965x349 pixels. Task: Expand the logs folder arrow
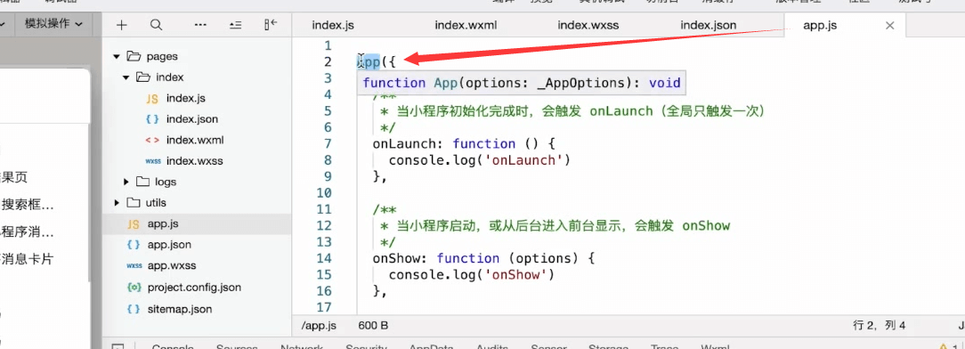126,183
